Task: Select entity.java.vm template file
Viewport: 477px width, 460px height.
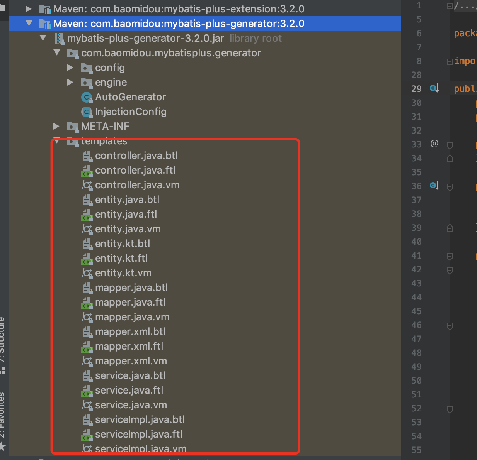Action: pyautogui.click(x=128, y=229)
